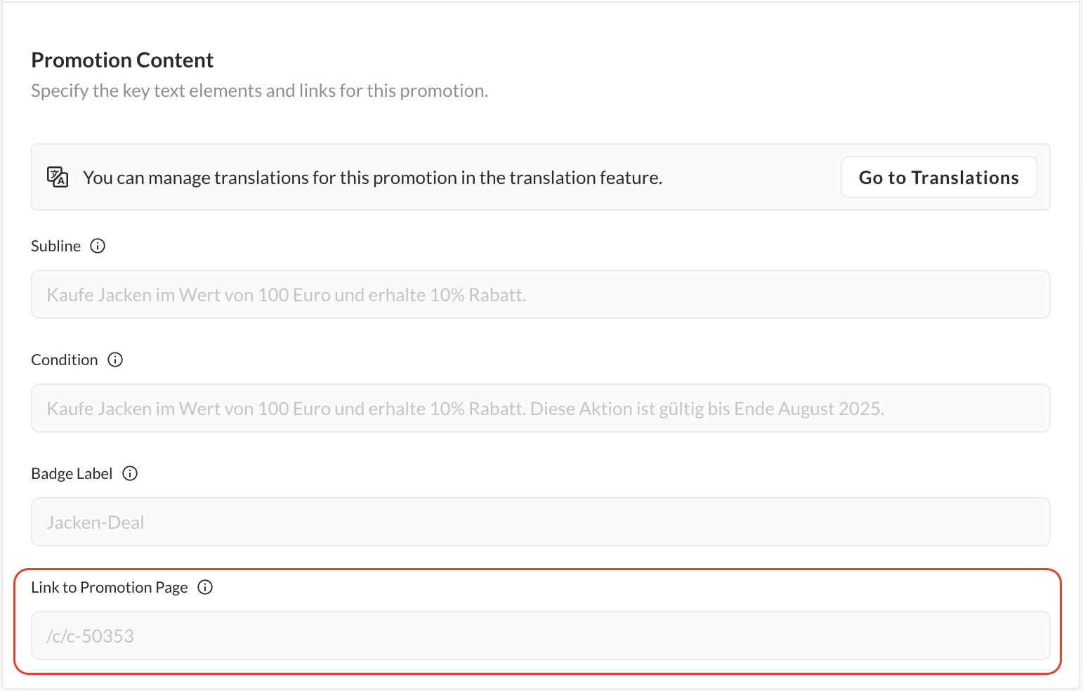Image resolution: width=1083 pixels, height=691 pixels.
Task: Focus the Subline text input field
Action: (x=540, y=295)
